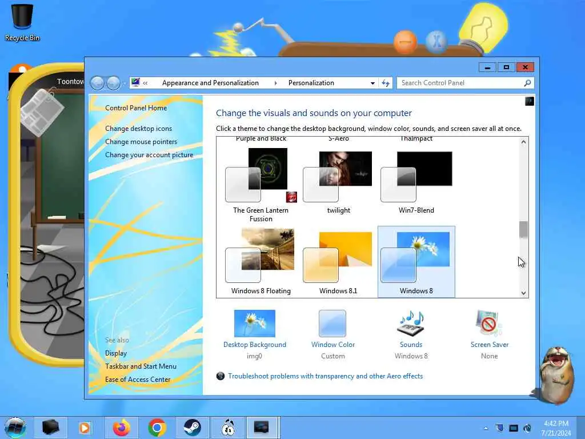Open the Toontown rabbit taskbar icon

pos(227,428)
